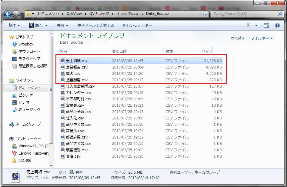Click the Lenovo_Recovery drive icon
The width and height of the screenshot is (287, 187).
pyautogui.click(x=15, y=153)
